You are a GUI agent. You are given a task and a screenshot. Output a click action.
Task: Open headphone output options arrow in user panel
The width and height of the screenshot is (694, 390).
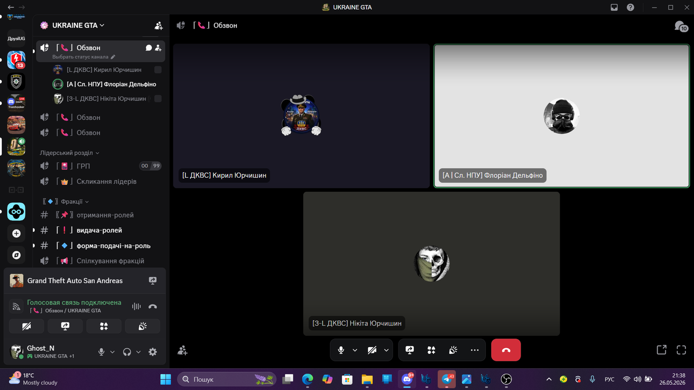coord(138,352)
